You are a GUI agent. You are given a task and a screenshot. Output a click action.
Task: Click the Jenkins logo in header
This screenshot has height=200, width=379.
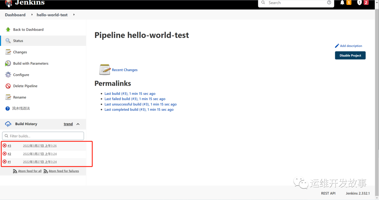pos(25,3)
